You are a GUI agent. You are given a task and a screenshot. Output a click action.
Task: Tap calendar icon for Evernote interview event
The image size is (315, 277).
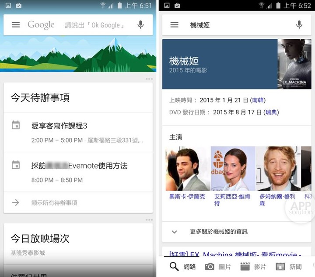click(x=16, y=165)
